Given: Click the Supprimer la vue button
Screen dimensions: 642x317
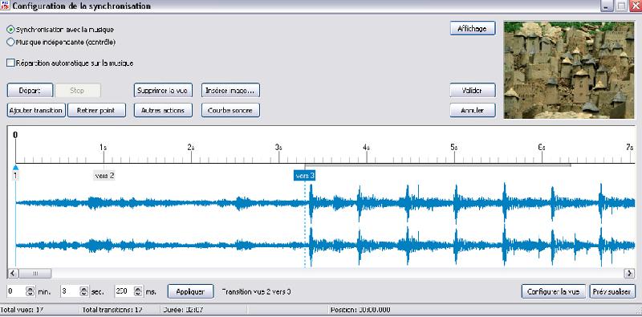Looking at the screenshot, I should (x=163, y=91).
